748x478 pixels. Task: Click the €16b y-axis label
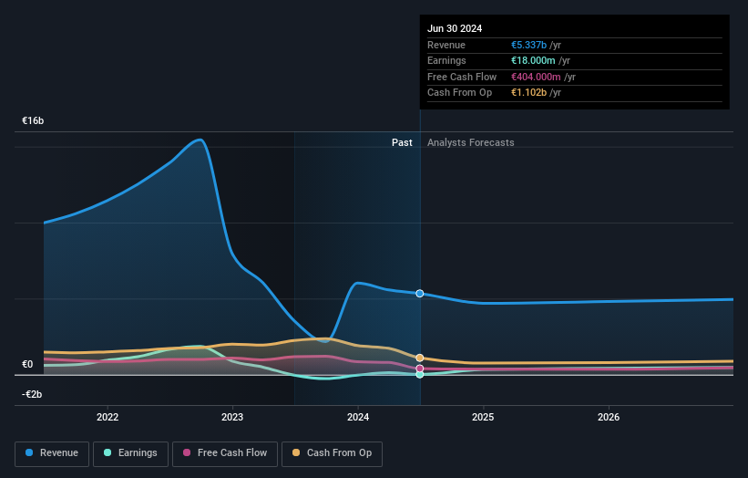point(33,120)
